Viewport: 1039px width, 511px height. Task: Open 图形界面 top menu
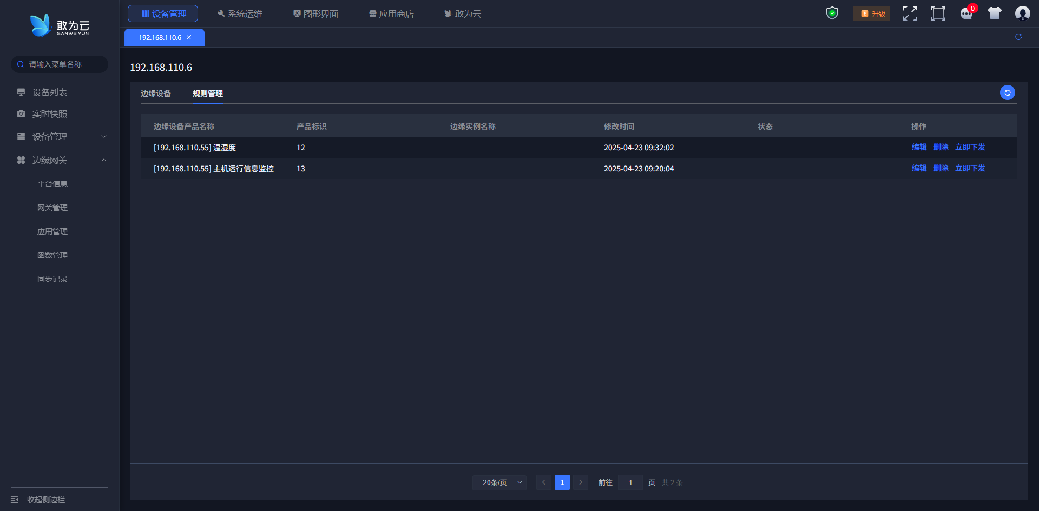point(315,14)
